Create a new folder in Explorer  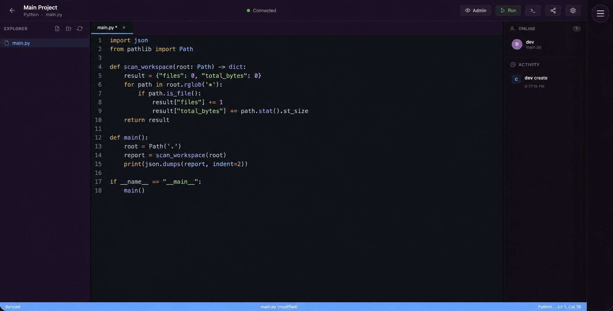coord(68,29)
